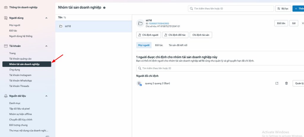This screenshot has height=137, width=304.
Task: Switch to the Đối tác tab
Action: [159, 45]
